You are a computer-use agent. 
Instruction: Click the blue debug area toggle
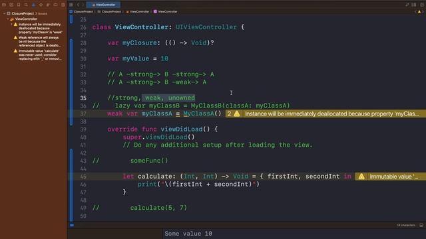72,225
